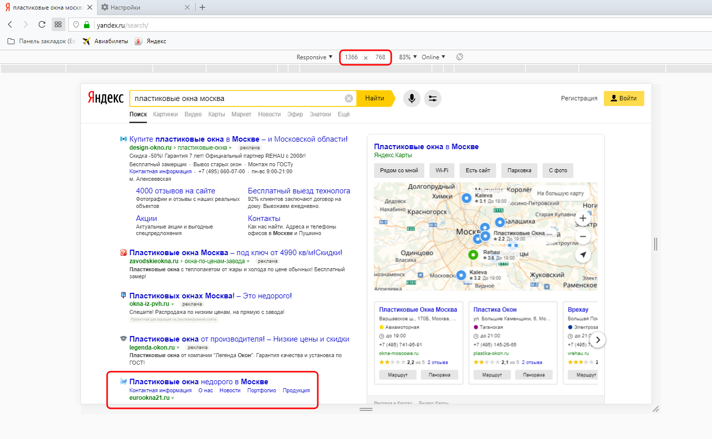Viewport: 712px width, 439px height.
Task: Reload the page using refresh icon
Action: (x=42, y=25)
